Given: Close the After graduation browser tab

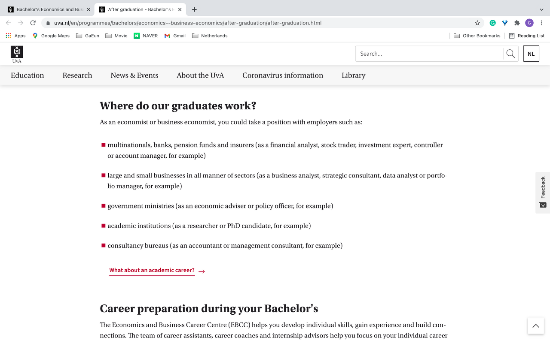Looking at the screenshot, I should pos(180,9).
